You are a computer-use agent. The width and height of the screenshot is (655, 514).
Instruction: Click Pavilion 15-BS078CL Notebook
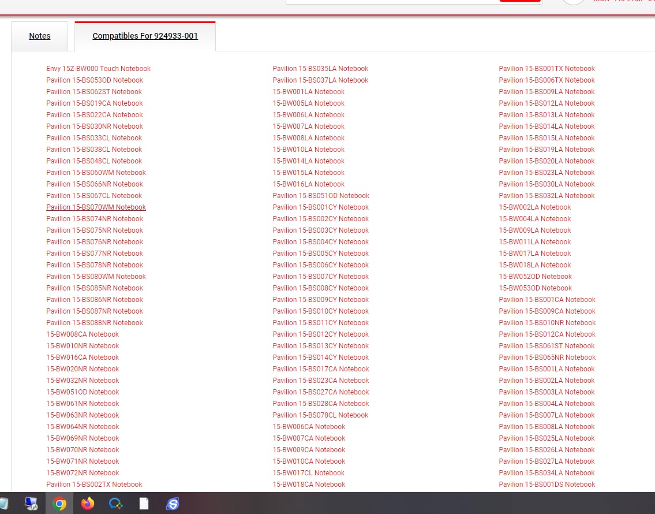320,415
